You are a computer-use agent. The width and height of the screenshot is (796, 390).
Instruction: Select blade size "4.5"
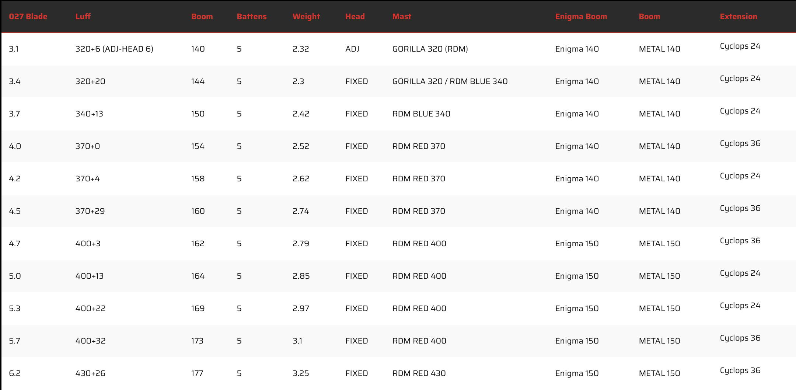[x=15, y=211]
